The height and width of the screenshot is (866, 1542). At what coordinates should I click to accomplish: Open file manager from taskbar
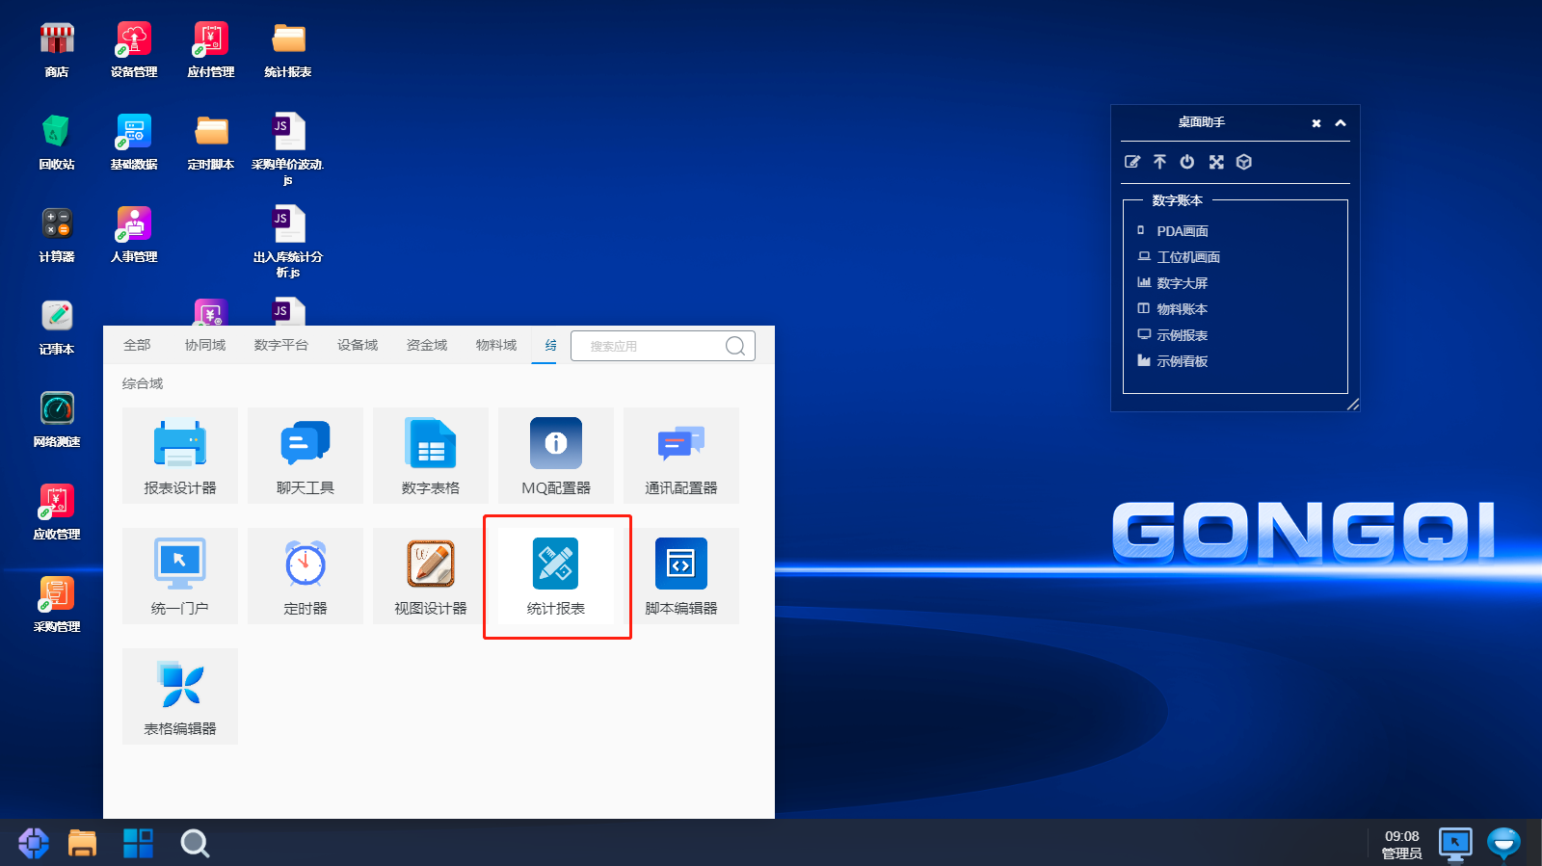click(83, 843)
